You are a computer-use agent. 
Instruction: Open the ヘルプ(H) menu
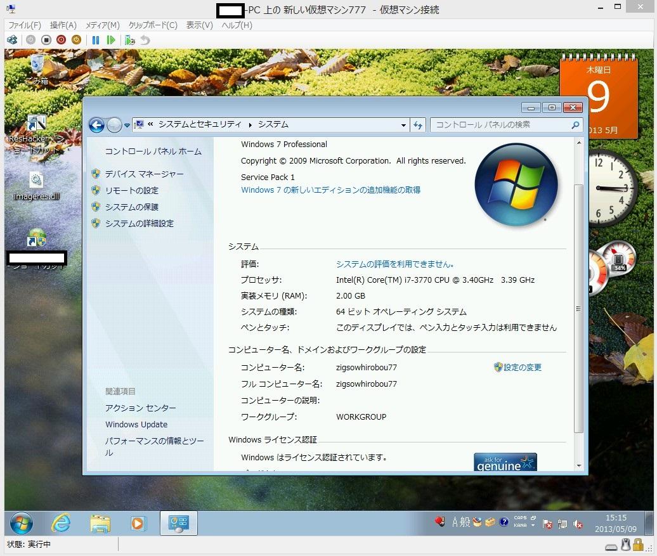tap(237, 25)
